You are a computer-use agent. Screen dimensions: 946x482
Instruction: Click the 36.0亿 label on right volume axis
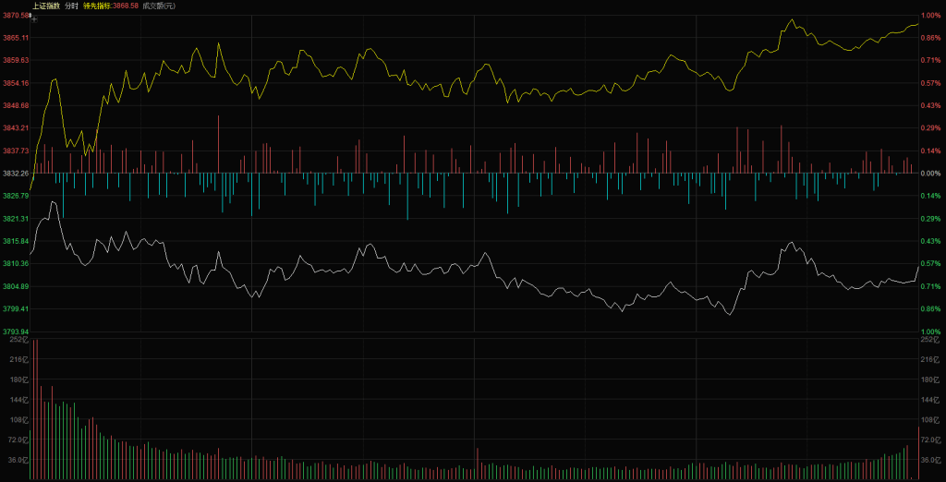pos(931,460)
